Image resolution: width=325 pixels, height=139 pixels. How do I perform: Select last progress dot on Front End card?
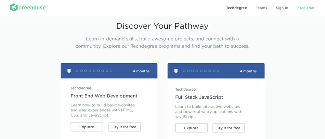click(x=111, y=71)
